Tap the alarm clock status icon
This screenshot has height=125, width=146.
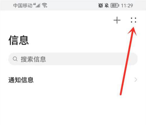point(100,5)
